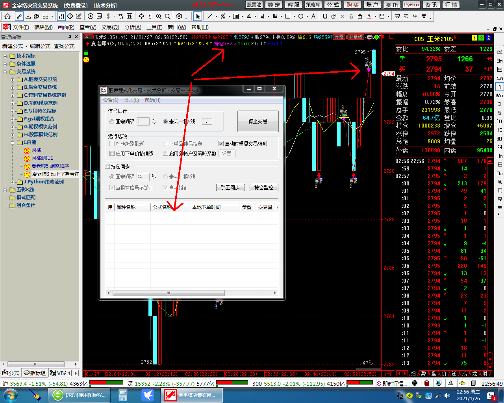Open the settings gear icon in toolbar
This screenshot has width=504, height=403.
point(179,16)
